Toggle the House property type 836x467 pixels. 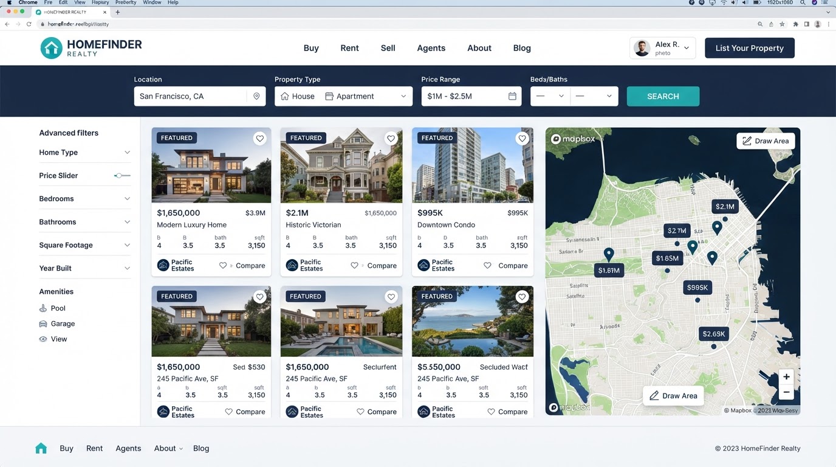[297, 96]
